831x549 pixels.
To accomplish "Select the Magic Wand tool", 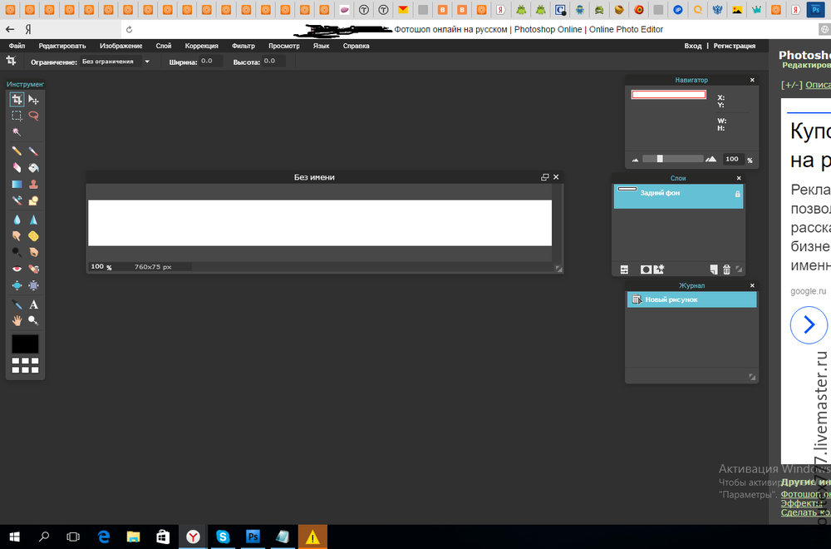I will (x=17, y=132).
